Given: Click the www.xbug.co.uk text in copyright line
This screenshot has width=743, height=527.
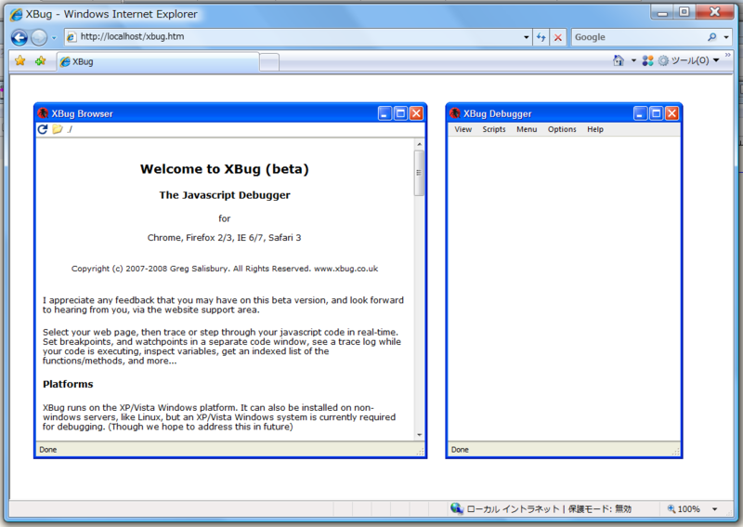Looking at the screenshot, I should tap(345, 269).
